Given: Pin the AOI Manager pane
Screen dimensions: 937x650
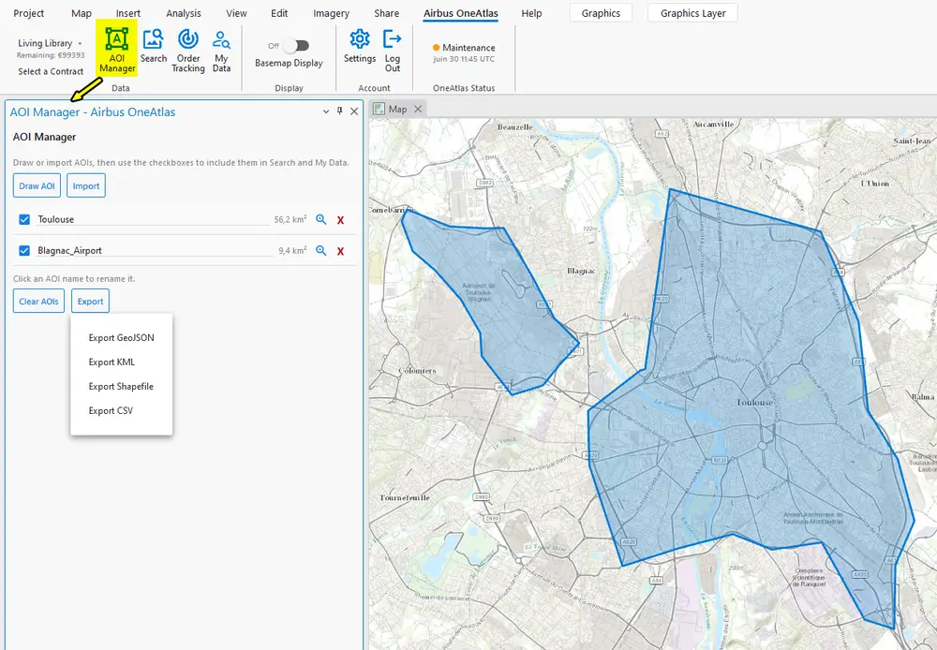Looking at the screenshot, I should [339, 111].
